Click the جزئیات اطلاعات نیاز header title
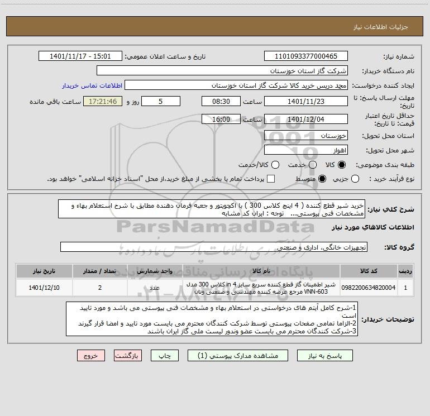The width and height of the screenshot is (430, 416). pos(381,27)
